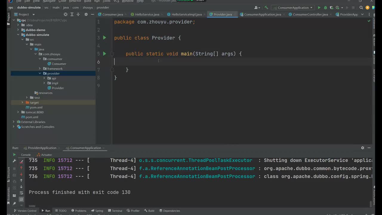Image resolution: width=382 pixels, height=215 pixels.
Task: Open the Terminal tool window
Action: click(115, 211)
